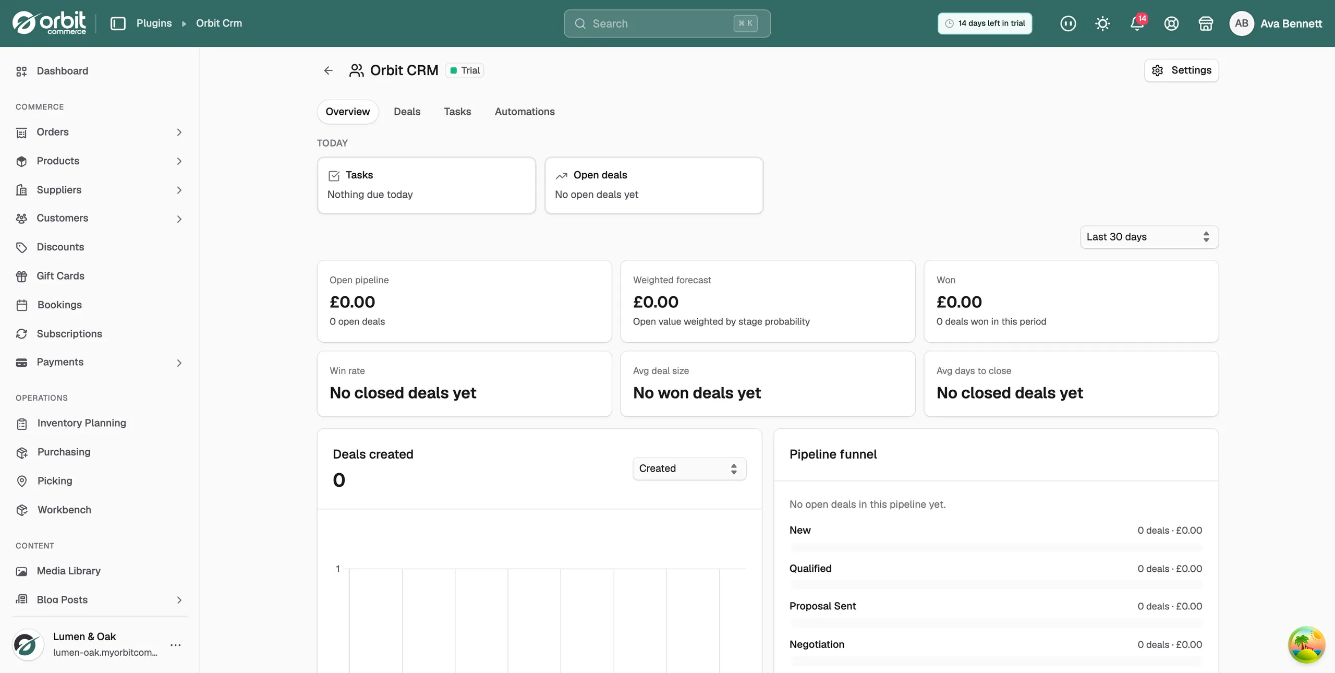This screenshot has height=673, width=1335.
Task: Click the pause icon in header
Action: click(x=1068, y=23)
